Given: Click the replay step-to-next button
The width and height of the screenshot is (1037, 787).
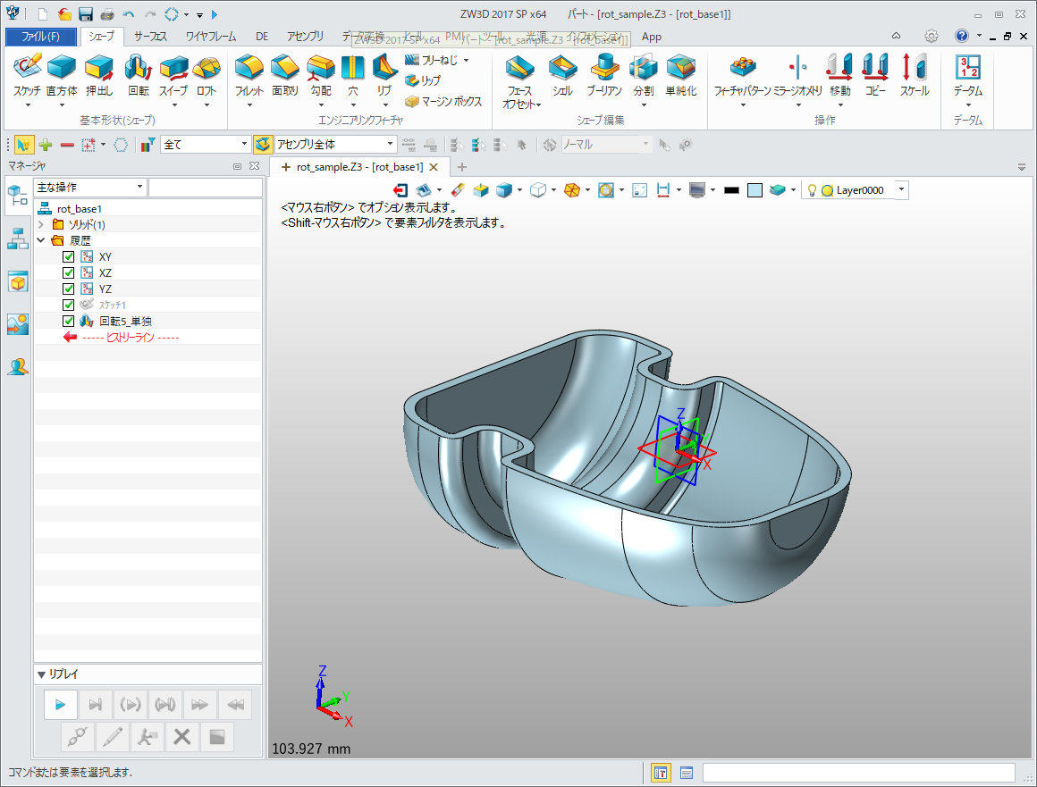Looking at the screenshot, I should (96, 705).
